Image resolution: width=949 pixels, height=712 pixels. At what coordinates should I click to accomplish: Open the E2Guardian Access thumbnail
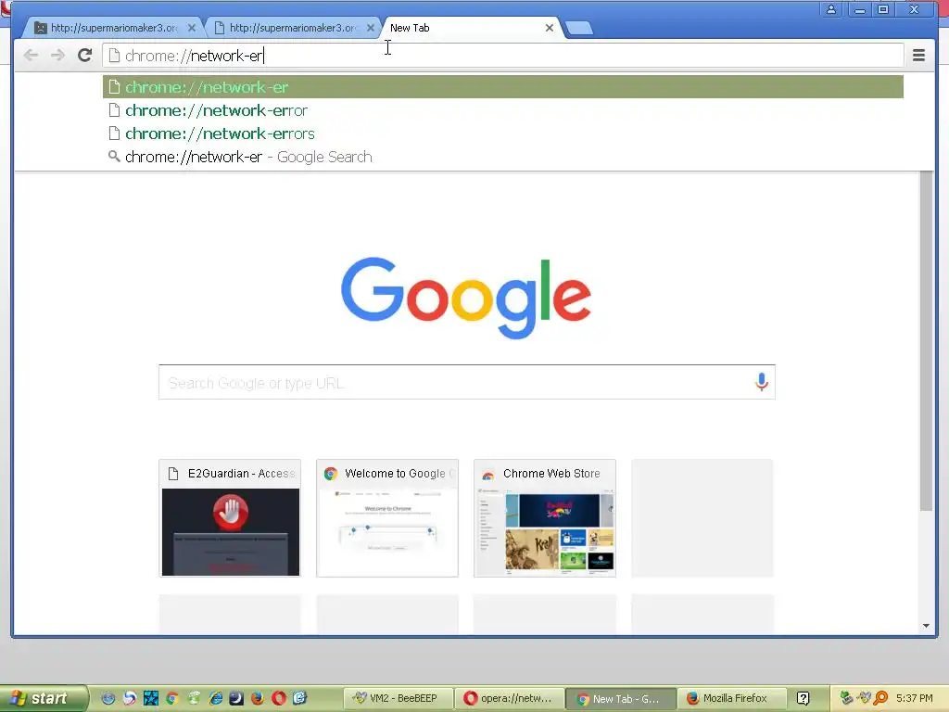[x=230, y=518]
